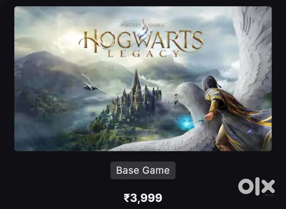286x209 pixels.
Task: Open the Hogwarts Legacy banner image
Action: click(x=143, y=79)
